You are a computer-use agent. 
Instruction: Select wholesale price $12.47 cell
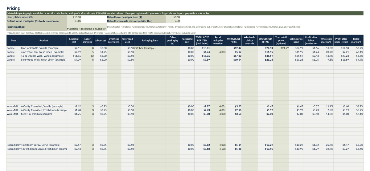tap(234, 48)
